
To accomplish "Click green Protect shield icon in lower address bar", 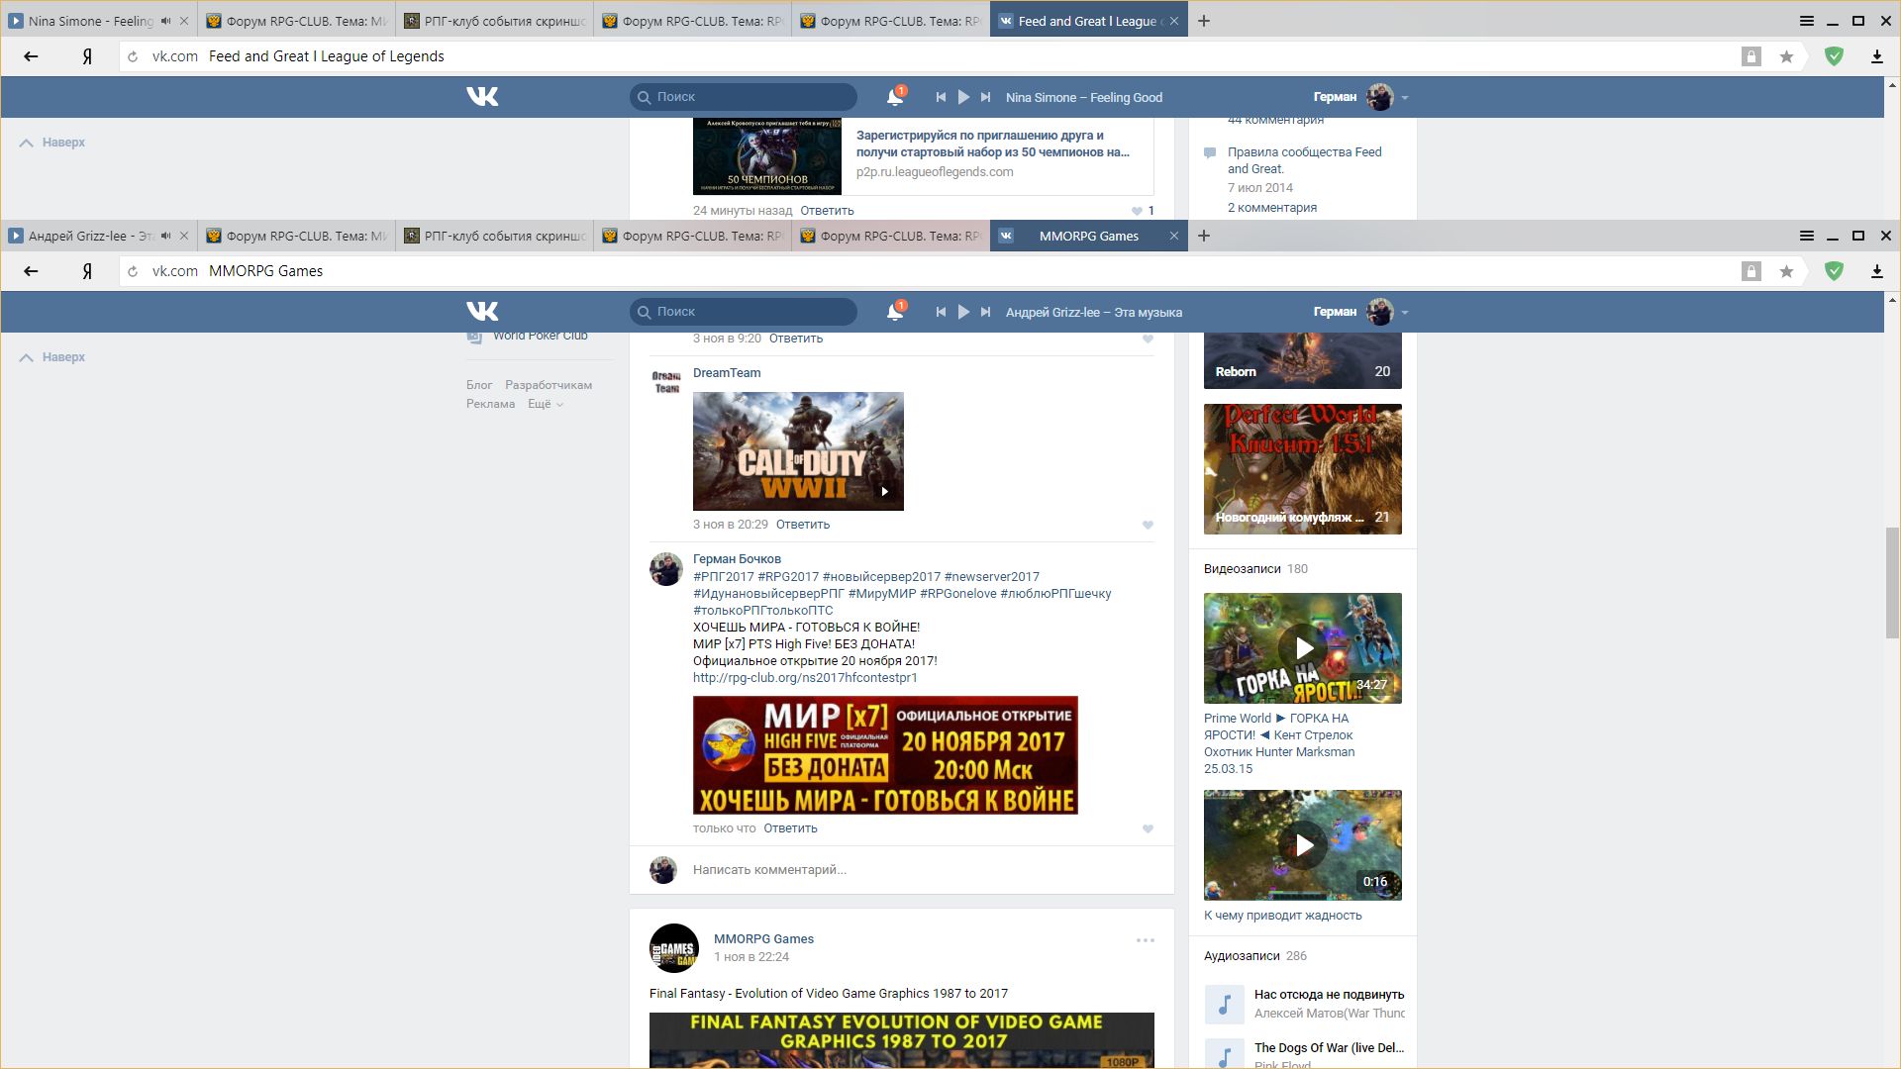I will [1834, 271].
